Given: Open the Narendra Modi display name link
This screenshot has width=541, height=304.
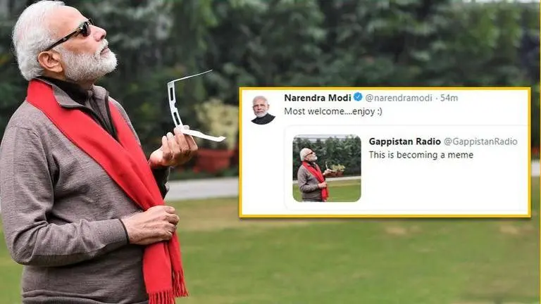Looking at the screenshot, I should click(318, 98).
